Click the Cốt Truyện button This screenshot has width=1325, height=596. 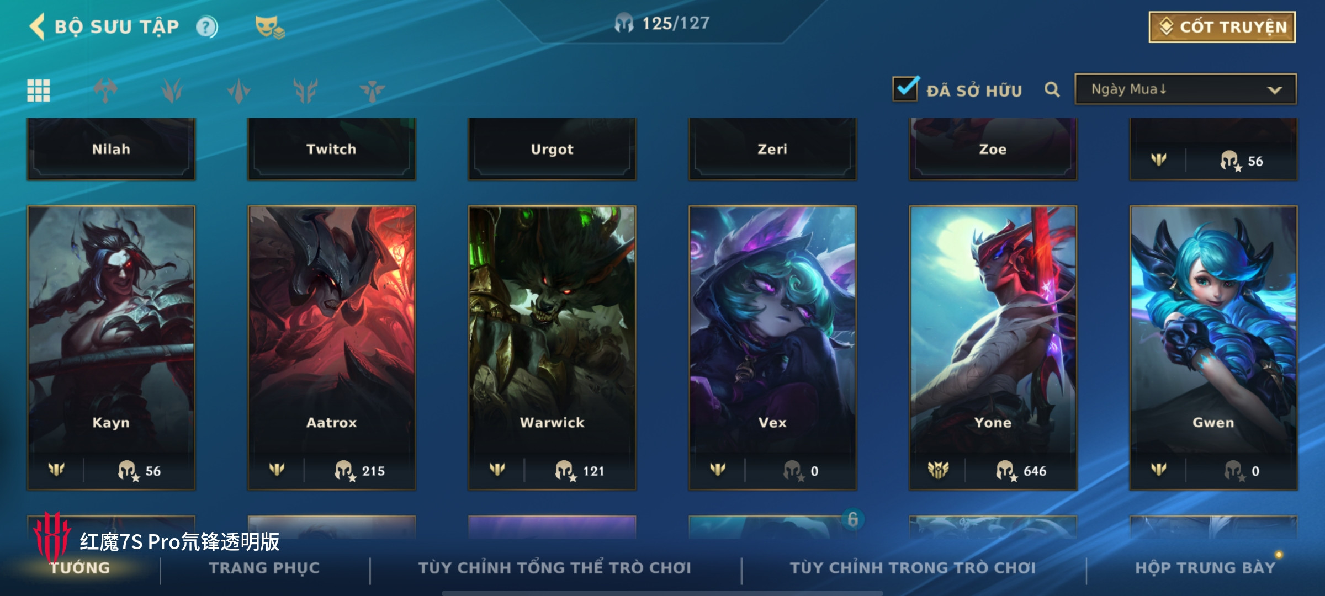pyautogui.click(x=1222, y=26)
